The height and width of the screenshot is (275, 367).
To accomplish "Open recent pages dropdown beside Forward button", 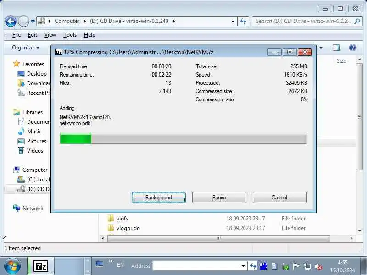I will click(33, 21).
